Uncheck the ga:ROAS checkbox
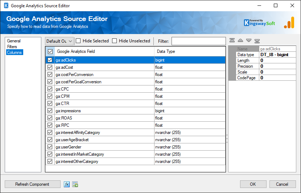Image resolution: width=301 pixels, height=193 pixels. click(50, 118)
